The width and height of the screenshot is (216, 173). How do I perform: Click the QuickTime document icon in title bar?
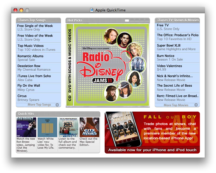pos(92,10)
